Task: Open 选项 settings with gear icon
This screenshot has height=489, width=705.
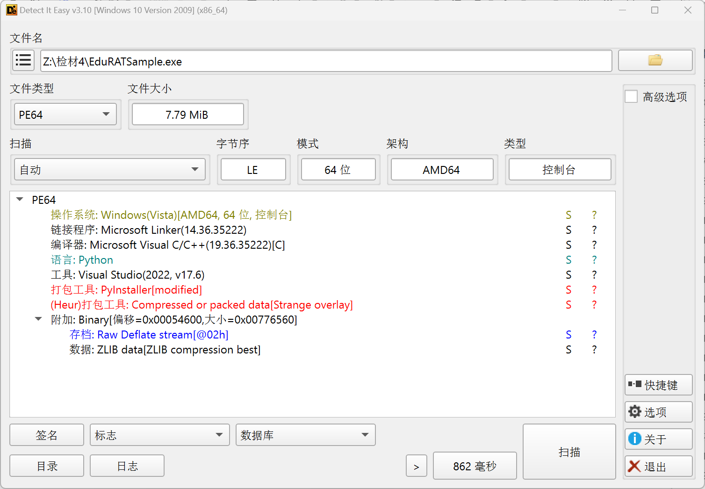Action: 659,412
